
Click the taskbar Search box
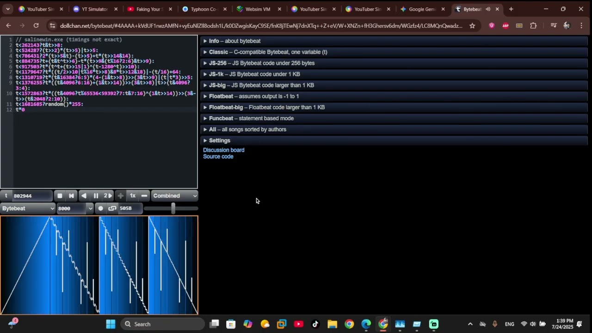(163, 324)
